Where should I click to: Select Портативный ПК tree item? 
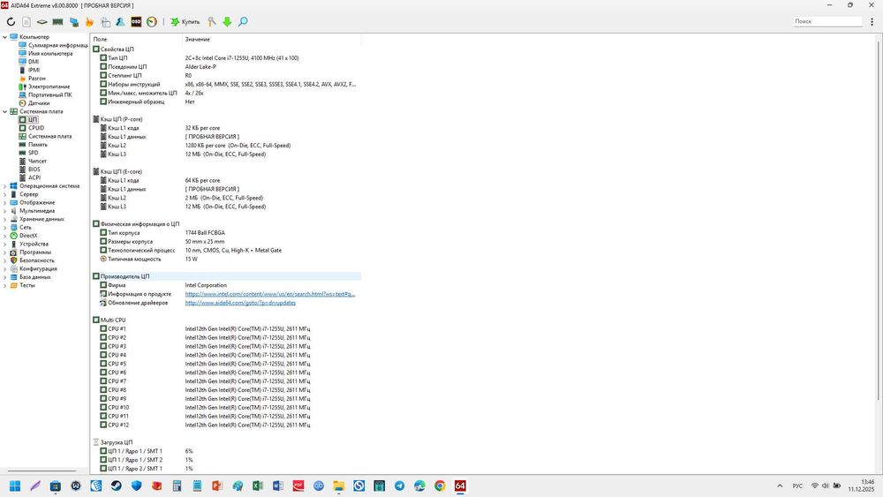tap(50, 95)
